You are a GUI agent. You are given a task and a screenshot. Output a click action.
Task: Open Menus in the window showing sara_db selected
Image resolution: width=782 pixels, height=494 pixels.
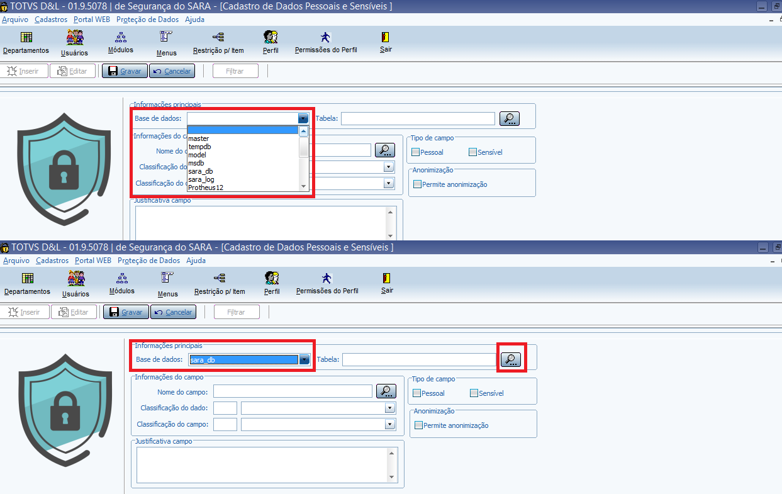[168, 284]
